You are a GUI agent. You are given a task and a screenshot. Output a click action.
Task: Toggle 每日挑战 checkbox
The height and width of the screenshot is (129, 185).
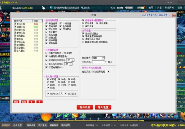pyautogui.click(x=47, y=23)
